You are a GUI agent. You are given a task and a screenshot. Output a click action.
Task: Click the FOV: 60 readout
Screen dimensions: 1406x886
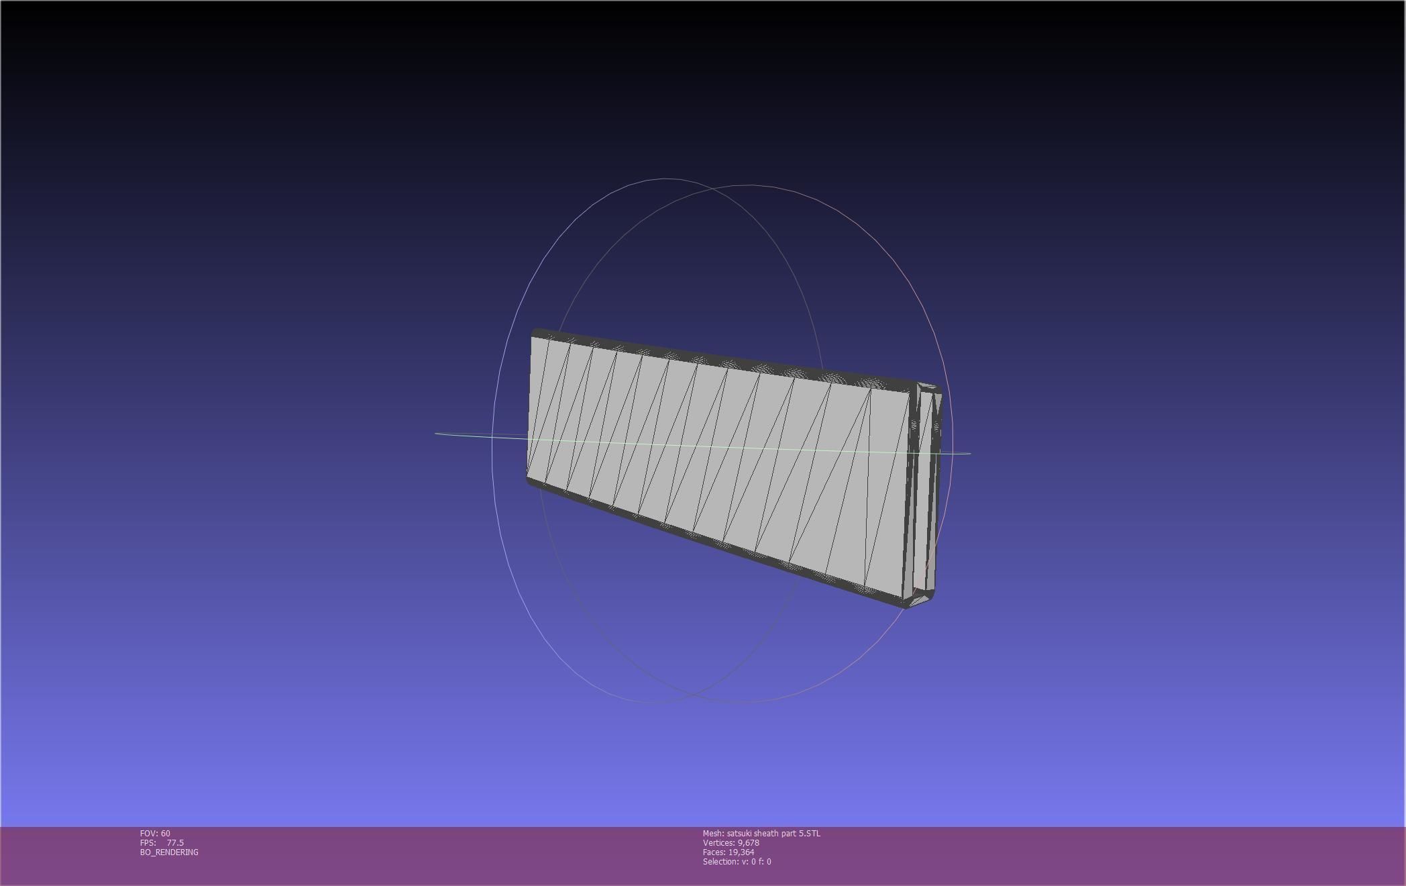coord(155,833)
